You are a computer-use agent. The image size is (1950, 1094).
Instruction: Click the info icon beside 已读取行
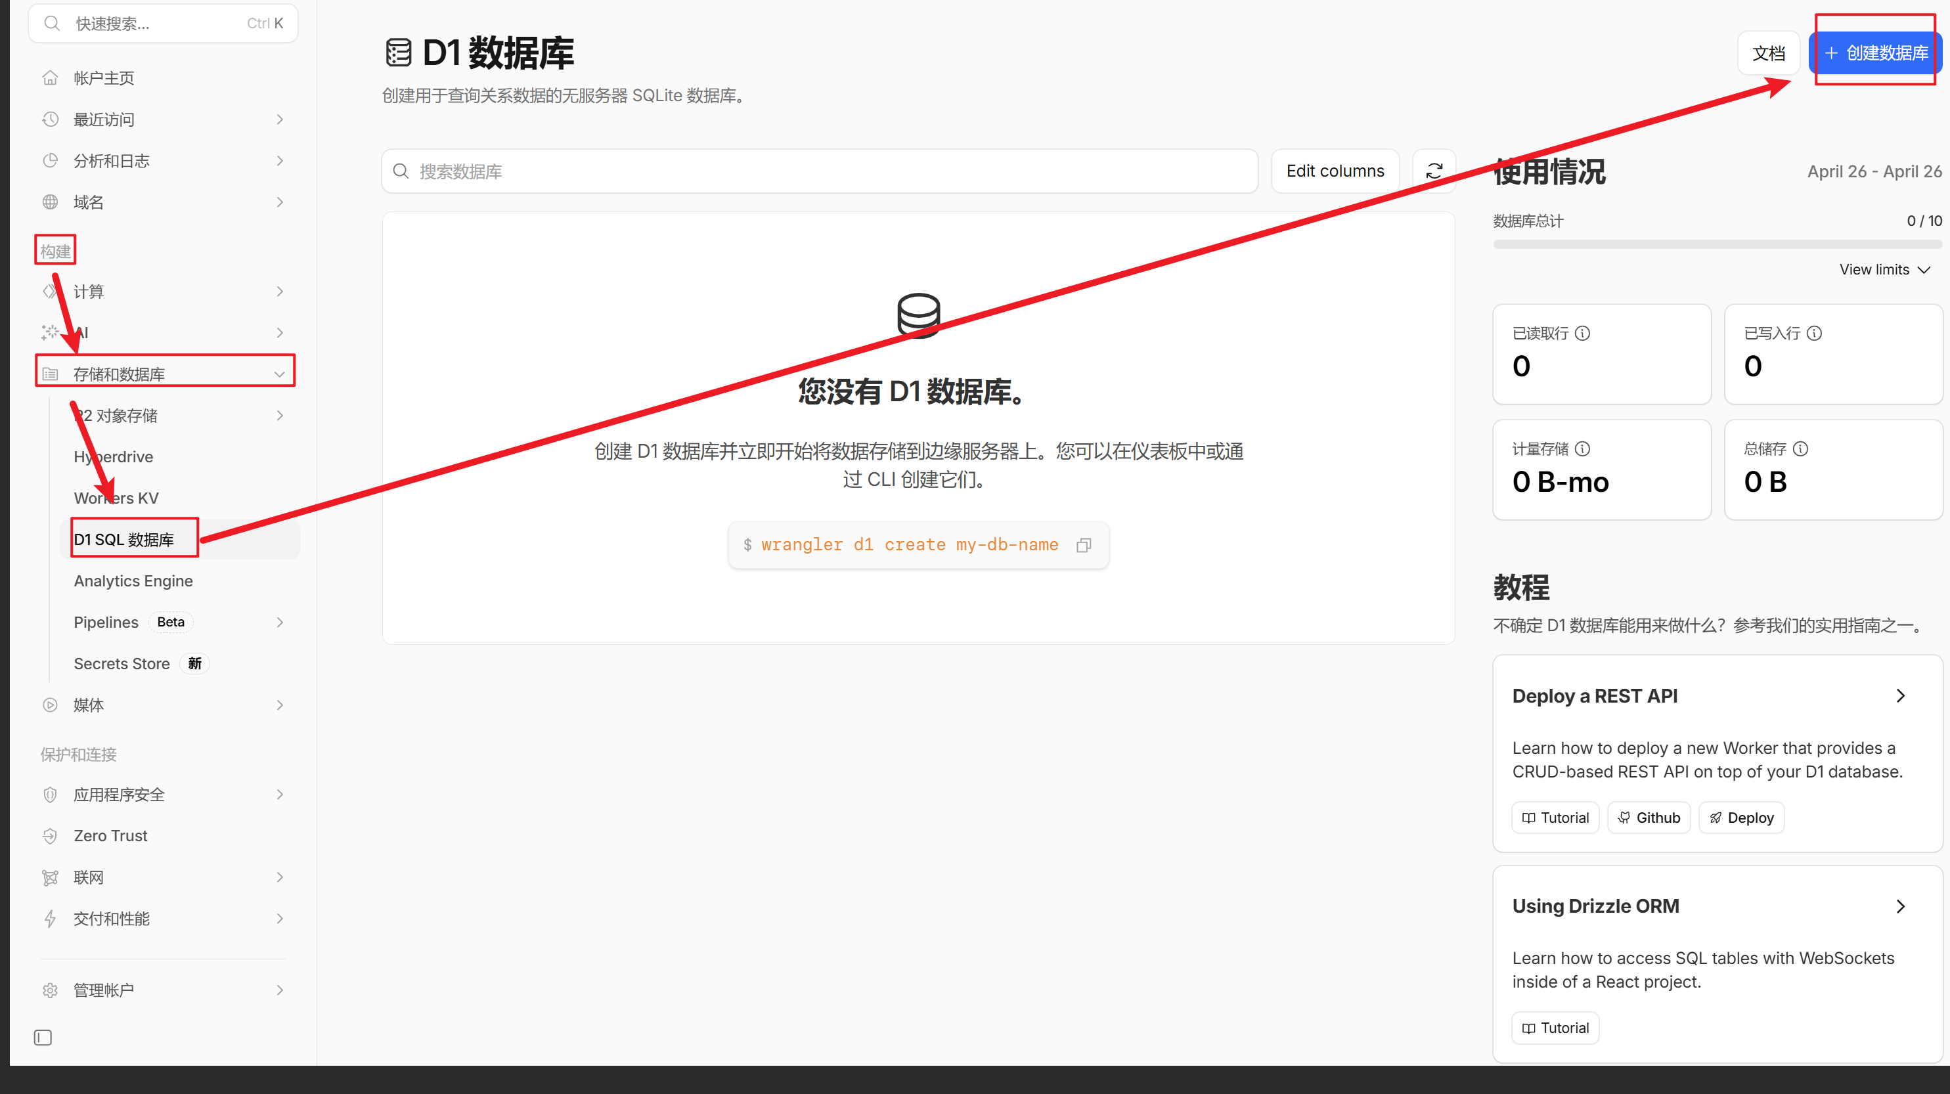point(1583,333)
